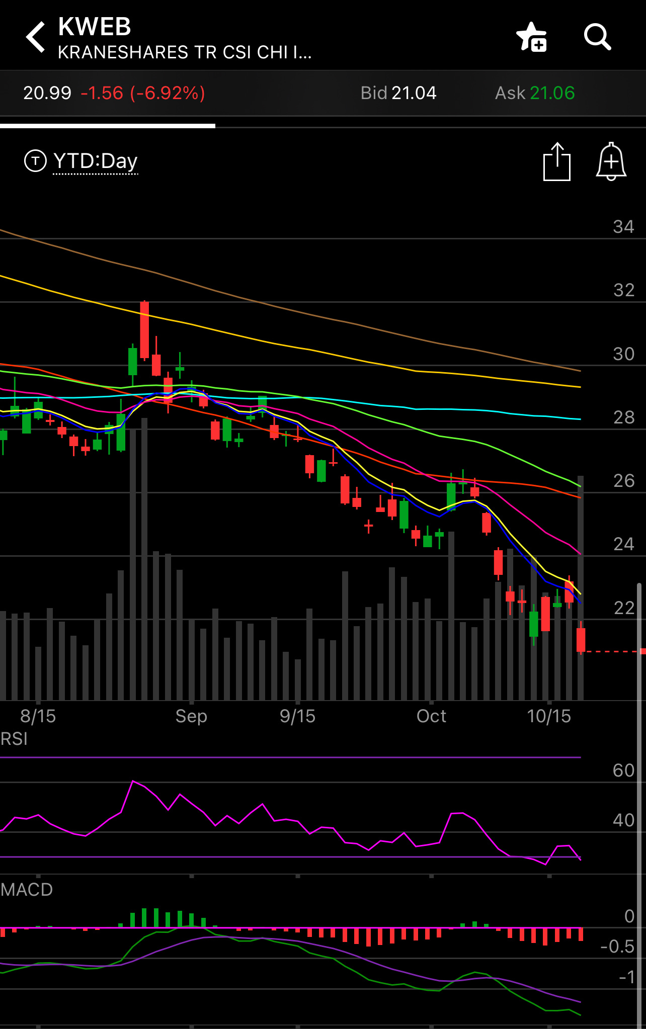The width and height of the screenshot is (646, 1029).
Task: Create an alert with the bell icon
Action: [611, 161]
